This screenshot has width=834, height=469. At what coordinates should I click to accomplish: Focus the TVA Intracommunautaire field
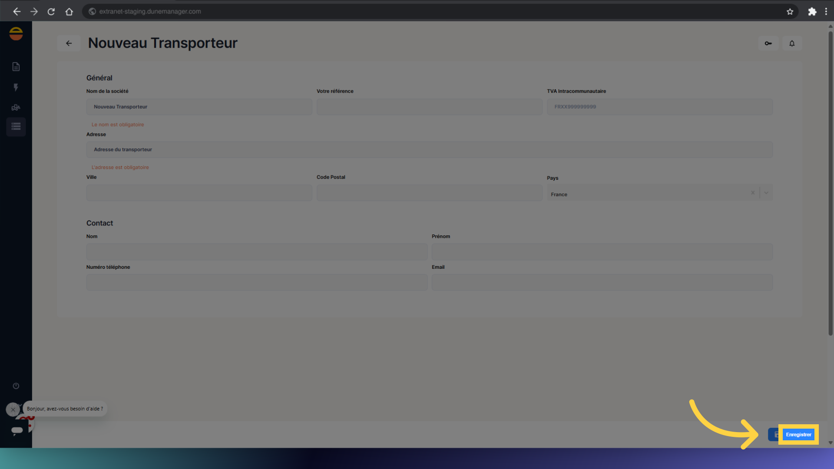point(659,107)
